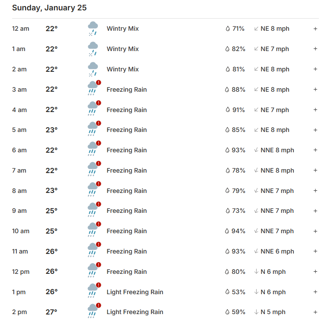Open details for 11 am forecast
This screenshot has height=321, width=334.
click(x=315, y=251)
